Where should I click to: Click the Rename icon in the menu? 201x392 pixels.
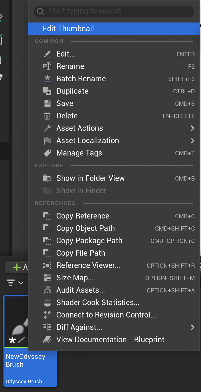[x=47, y=66]
